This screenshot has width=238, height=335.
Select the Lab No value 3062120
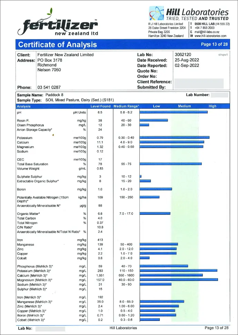(x=183, y=54)
